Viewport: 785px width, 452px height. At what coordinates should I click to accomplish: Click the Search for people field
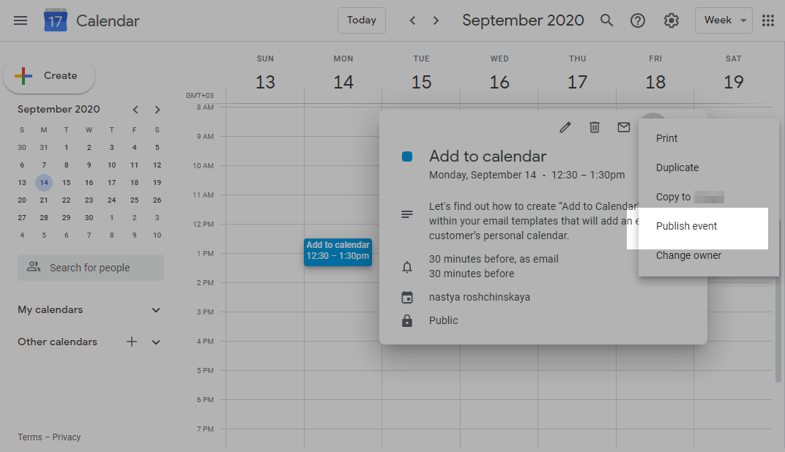pos(90,268)
